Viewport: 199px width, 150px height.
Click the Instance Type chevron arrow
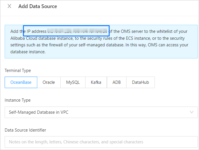click(x=191, y=112)
